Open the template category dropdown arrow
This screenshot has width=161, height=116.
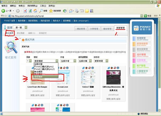point(57,61)
